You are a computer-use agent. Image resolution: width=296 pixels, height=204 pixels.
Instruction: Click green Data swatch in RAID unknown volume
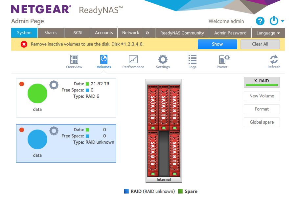tap(87, 130)
